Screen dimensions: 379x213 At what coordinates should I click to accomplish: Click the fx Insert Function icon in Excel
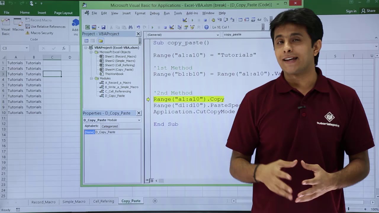point(64,48)
